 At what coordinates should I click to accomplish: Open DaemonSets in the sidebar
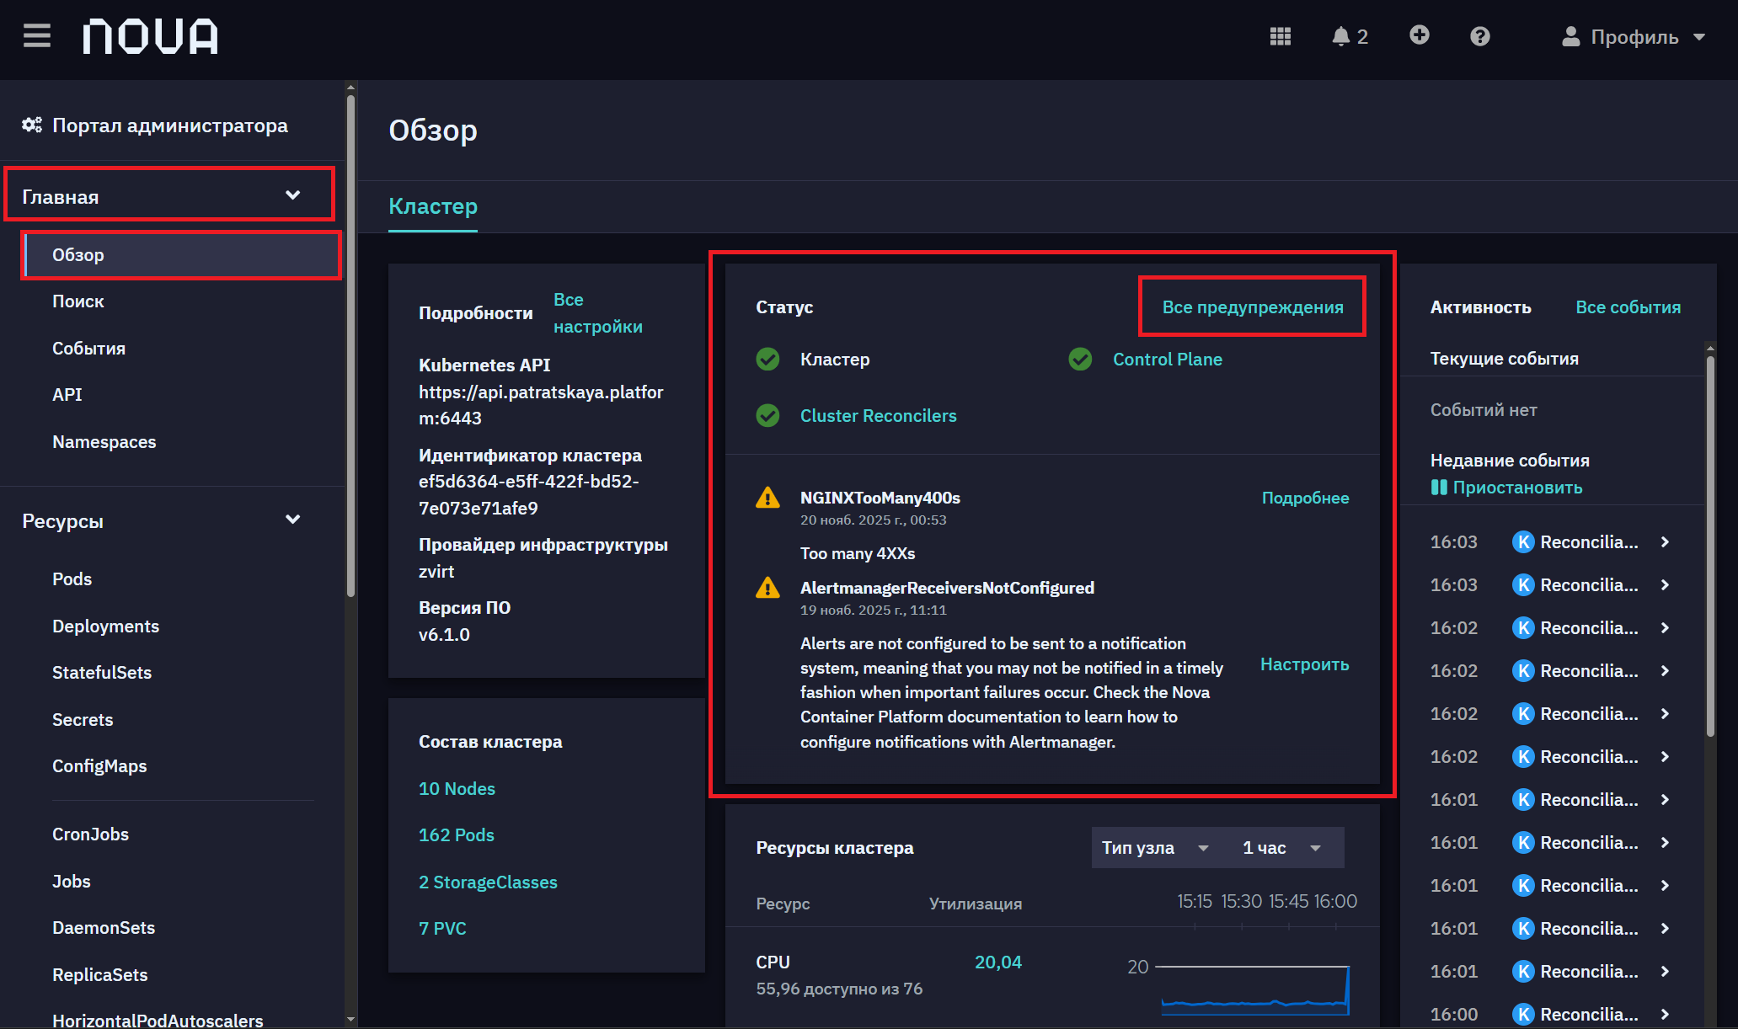(104, 928)
